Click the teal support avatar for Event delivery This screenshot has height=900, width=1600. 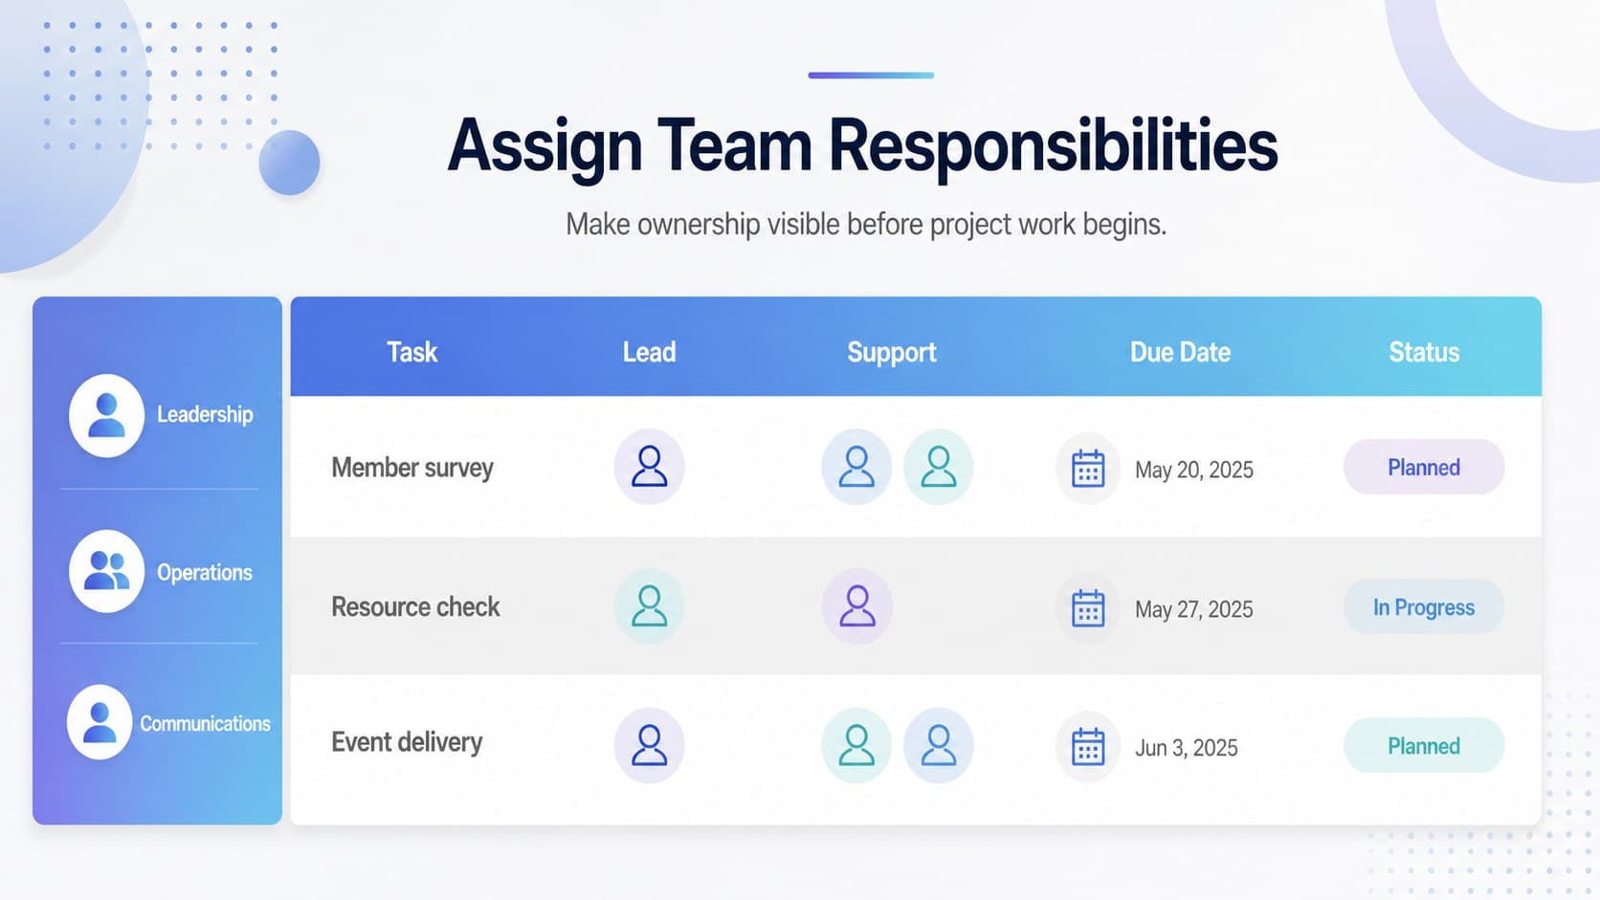[856, 746]
